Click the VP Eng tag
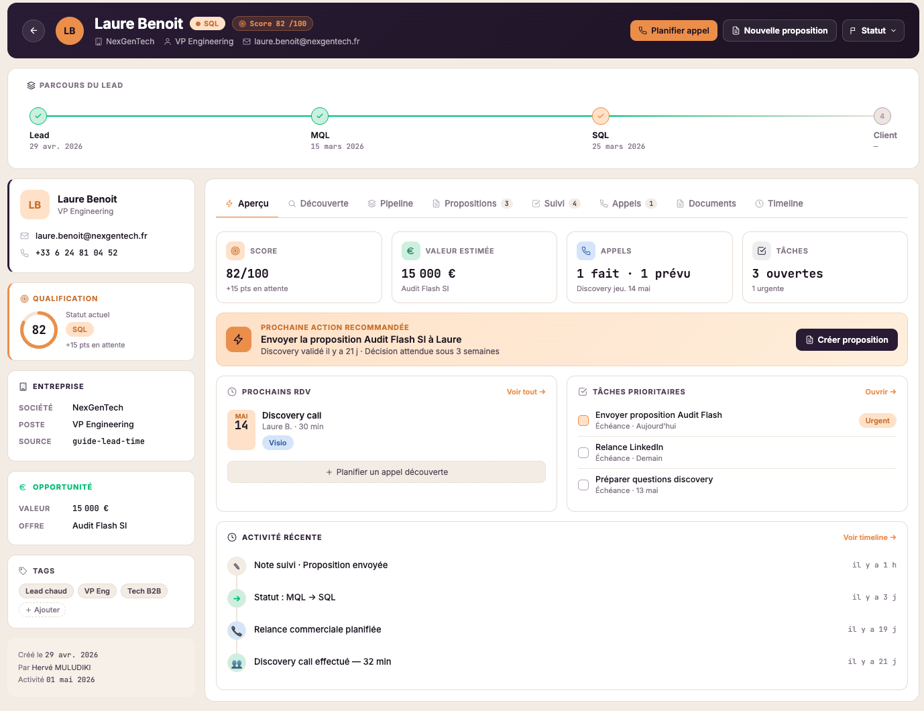 click(x=97, y=591)
